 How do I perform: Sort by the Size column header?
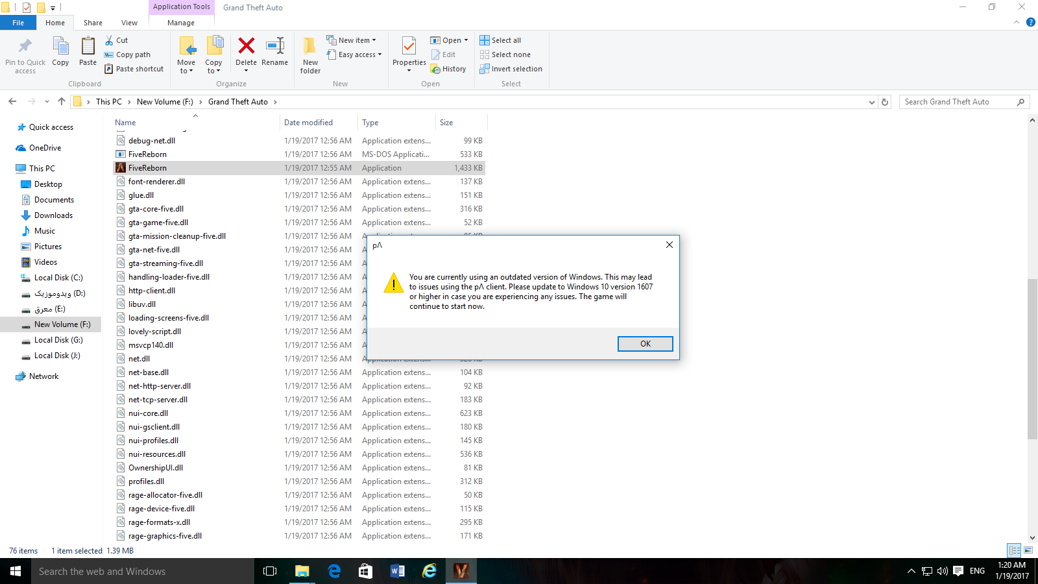coord(461,122)
